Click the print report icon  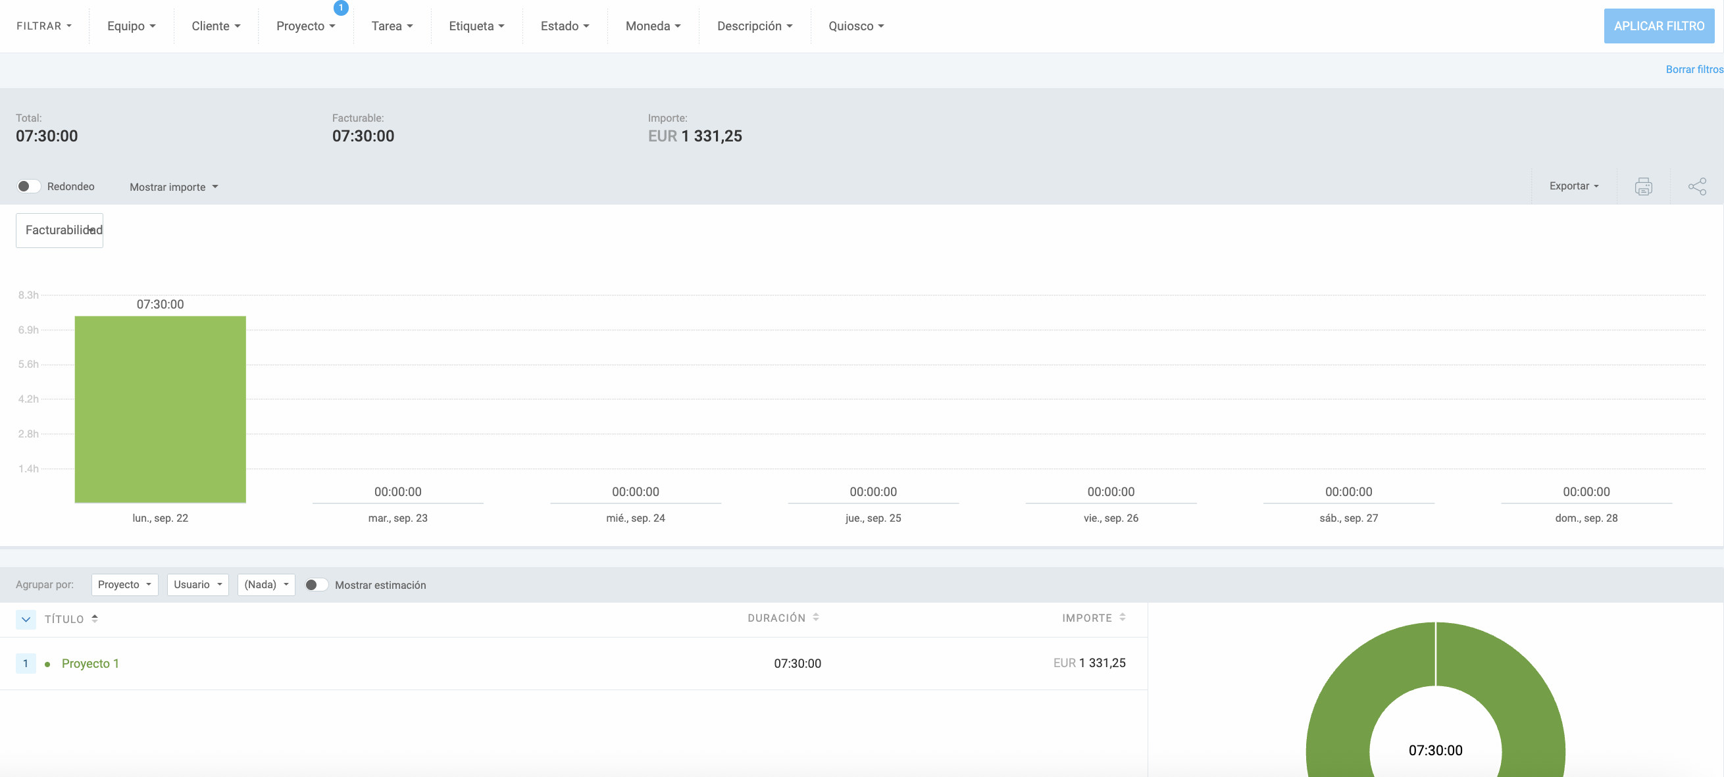click(1643, 186)
